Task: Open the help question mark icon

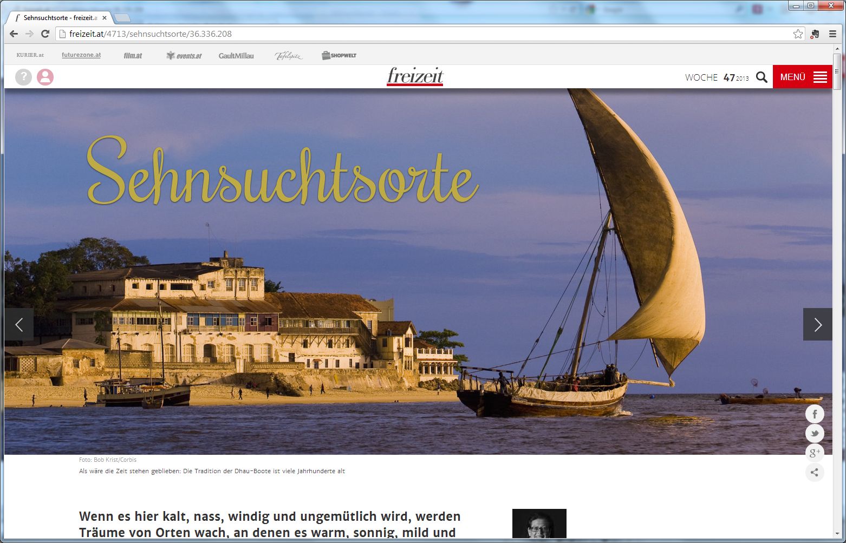Action: [23, 77]
